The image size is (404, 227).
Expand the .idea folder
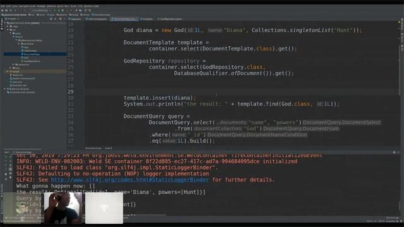(x=8, y=26)
